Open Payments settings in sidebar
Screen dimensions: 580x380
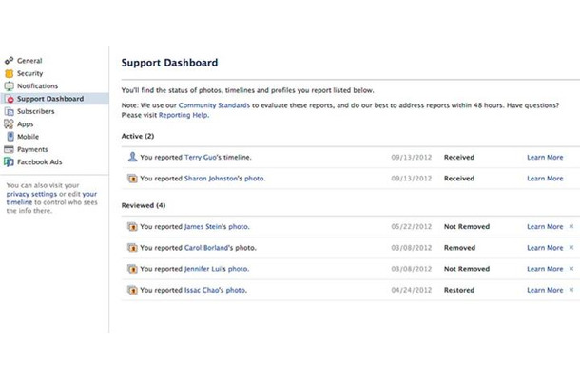pyautogui.click(x=32, y=149)
